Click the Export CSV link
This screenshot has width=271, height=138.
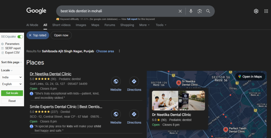click(12, 53)
